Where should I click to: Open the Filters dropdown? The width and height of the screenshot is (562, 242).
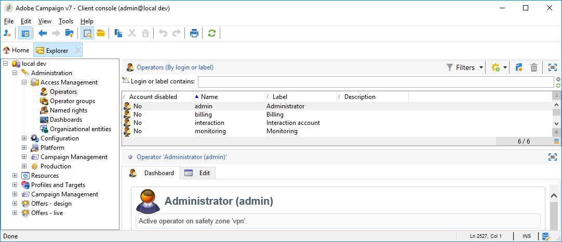(465, 67)
